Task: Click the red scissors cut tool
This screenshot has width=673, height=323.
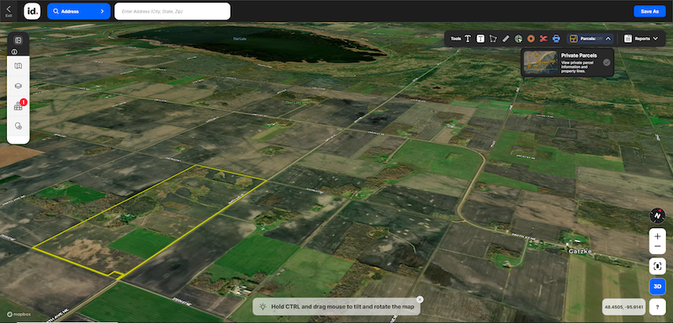Action: (543, 39)
